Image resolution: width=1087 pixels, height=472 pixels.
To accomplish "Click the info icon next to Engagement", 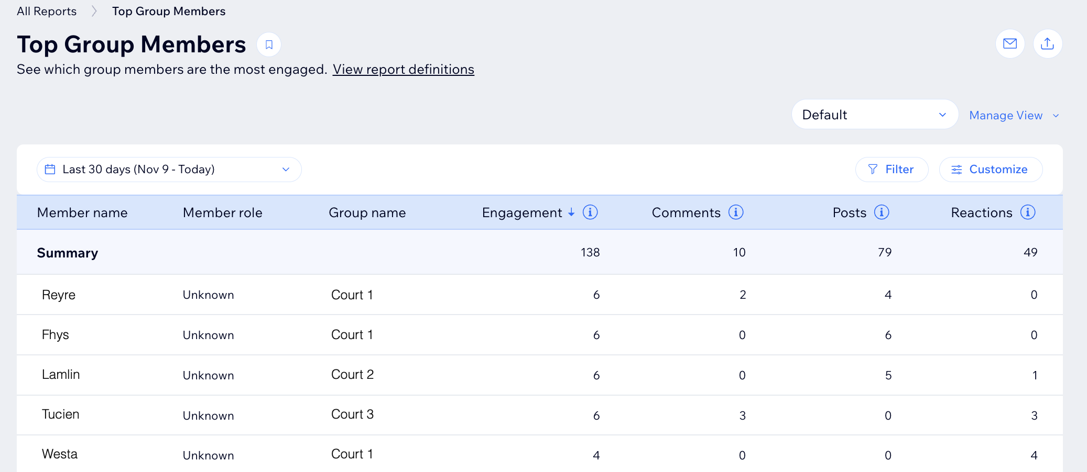I will tap(590, 212).
